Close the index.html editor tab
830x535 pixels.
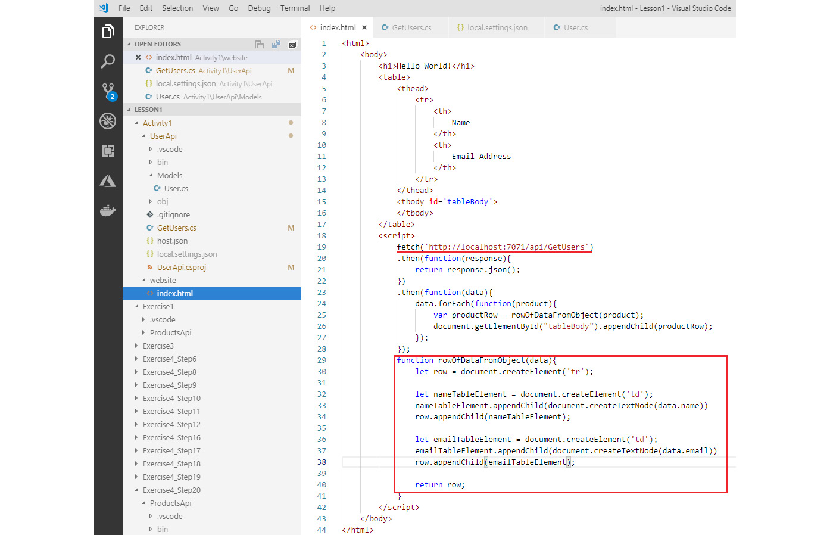(x=364, y=27)
